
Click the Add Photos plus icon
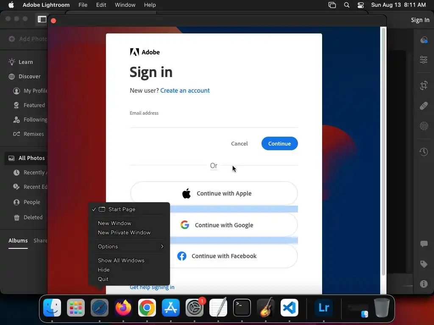click(x=11, y=39)
